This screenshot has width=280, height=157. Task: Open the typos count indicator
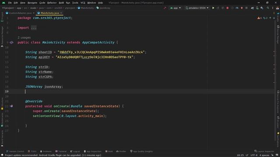tap(265, 18)
